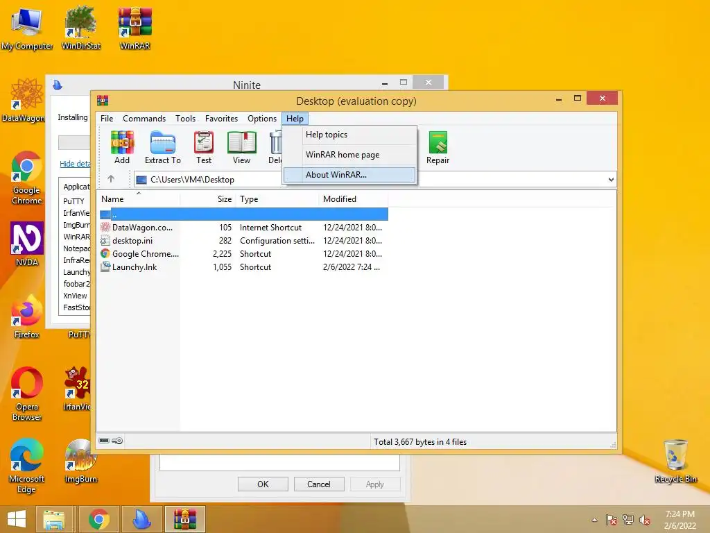710x533 pixels.
Task: Expand the address bar path dropdown
Action: (611, 180)
